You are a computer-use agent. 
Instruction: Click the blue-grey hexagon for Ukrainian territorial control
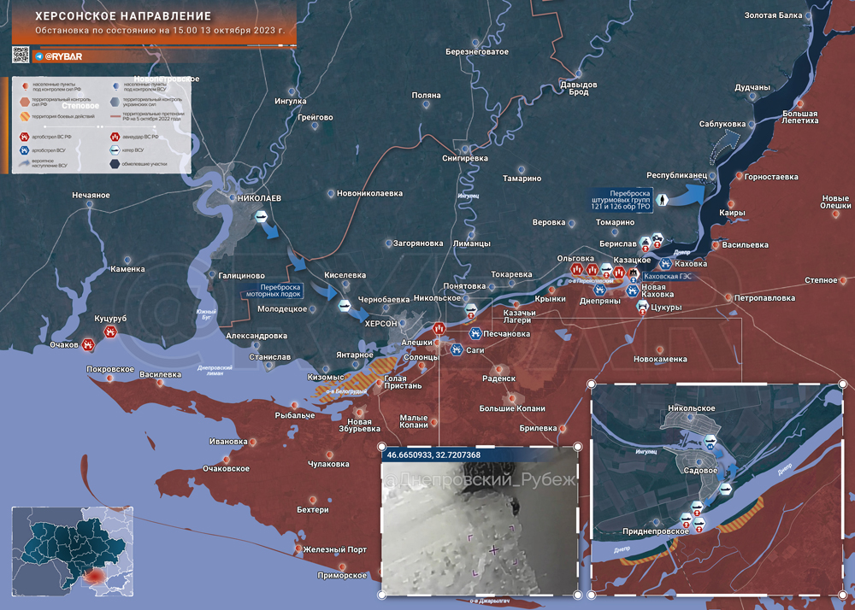tap(115, 102)
